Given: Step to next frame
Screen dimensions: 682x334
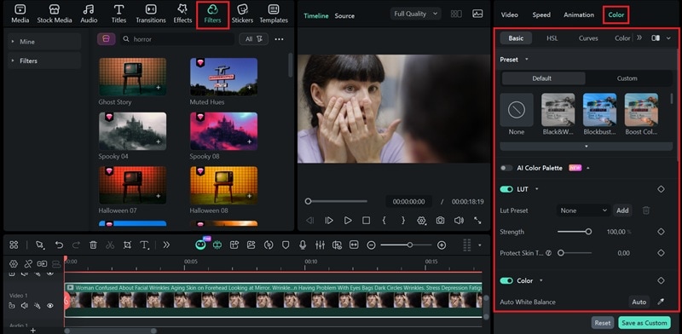Looking at the screenshot, I should pyautogui.click(x=329, y=221).
